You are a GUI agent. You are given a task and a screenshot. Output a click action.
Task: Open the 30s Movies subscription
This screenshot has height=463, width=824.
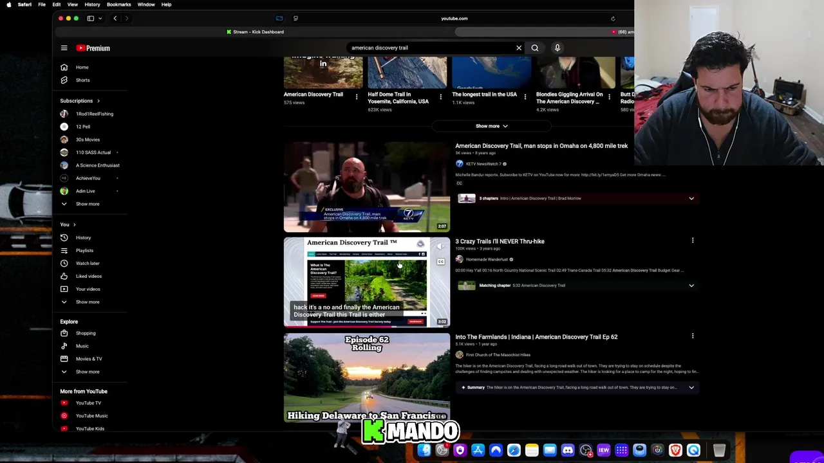coord(88,140)
